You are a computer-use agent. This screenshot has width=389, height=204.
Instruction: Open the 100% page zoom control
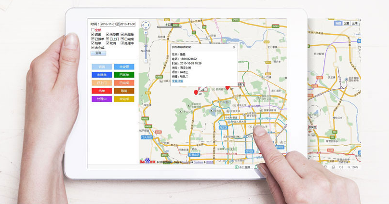tap(353, 167)
